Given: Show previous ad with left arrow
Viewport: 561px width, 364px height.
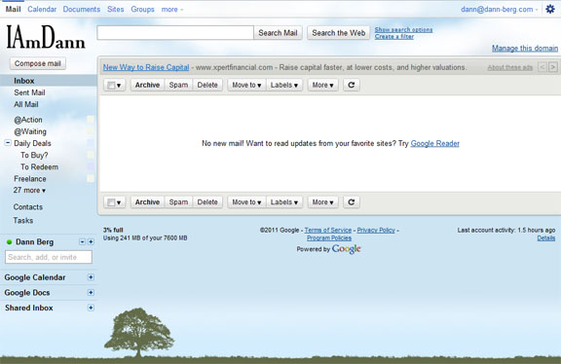Looking at the screenshot, I should 542,67.
